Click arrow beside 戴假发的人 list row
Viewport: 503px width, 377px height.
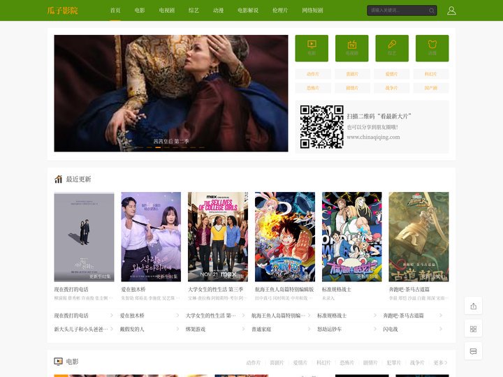coord(177,329)
